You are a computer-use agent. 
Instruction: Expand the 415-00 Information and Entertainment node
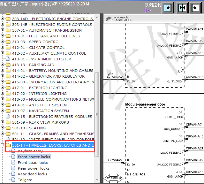click(x=2, y=82)
